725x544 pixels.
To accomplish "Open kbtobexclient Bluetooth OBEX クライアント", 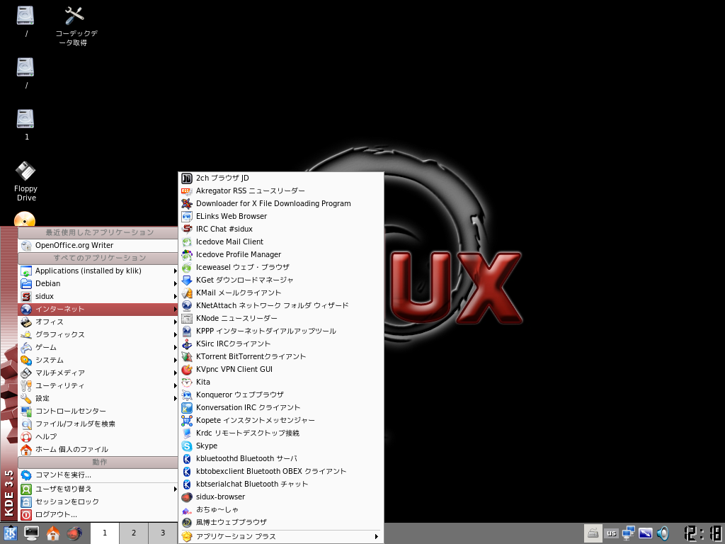I will tap(280, 471).
